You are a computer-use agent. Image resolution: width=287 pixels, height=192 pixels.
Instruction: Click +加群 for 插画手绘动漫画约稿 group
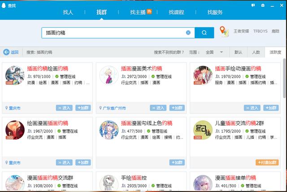coord(271,108)
